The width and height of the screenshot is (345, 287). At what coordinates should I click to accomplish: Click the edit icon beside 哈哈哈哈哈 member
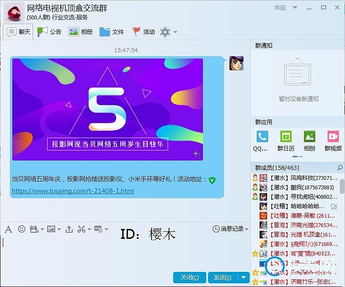334,206
